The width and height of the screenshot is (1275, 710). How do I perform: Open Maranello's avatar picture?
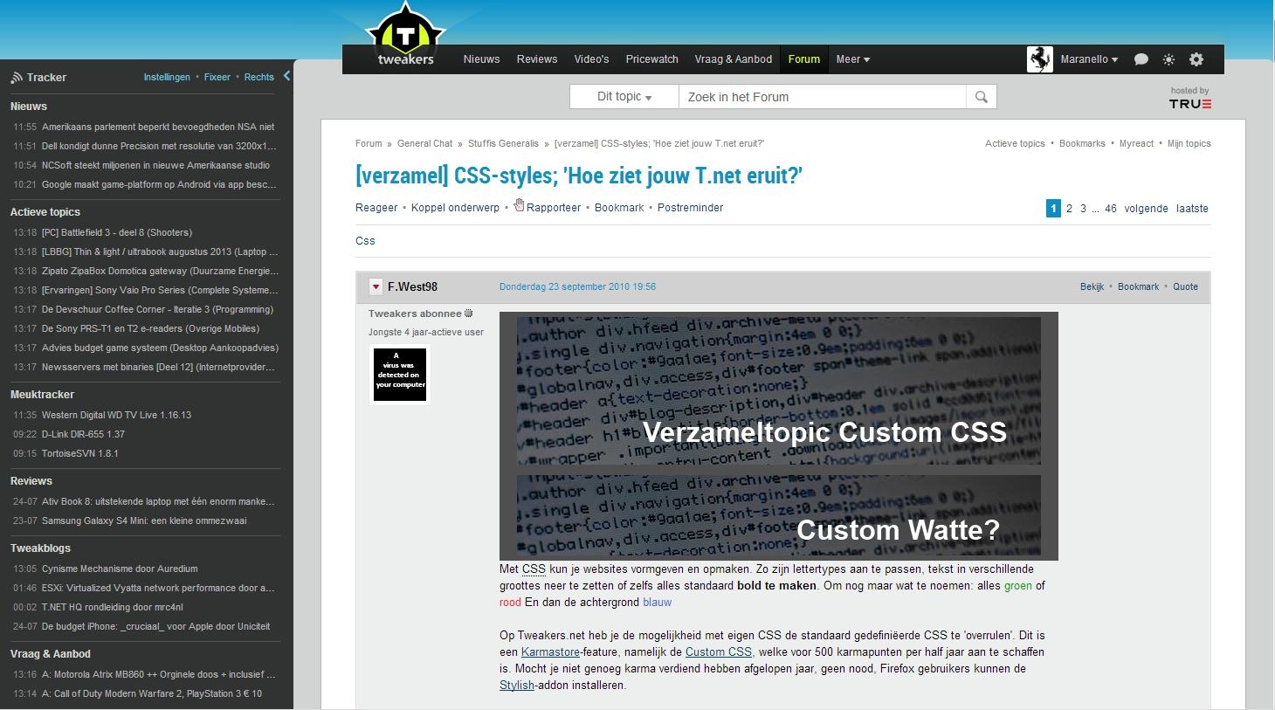[x=1039, y=59]
